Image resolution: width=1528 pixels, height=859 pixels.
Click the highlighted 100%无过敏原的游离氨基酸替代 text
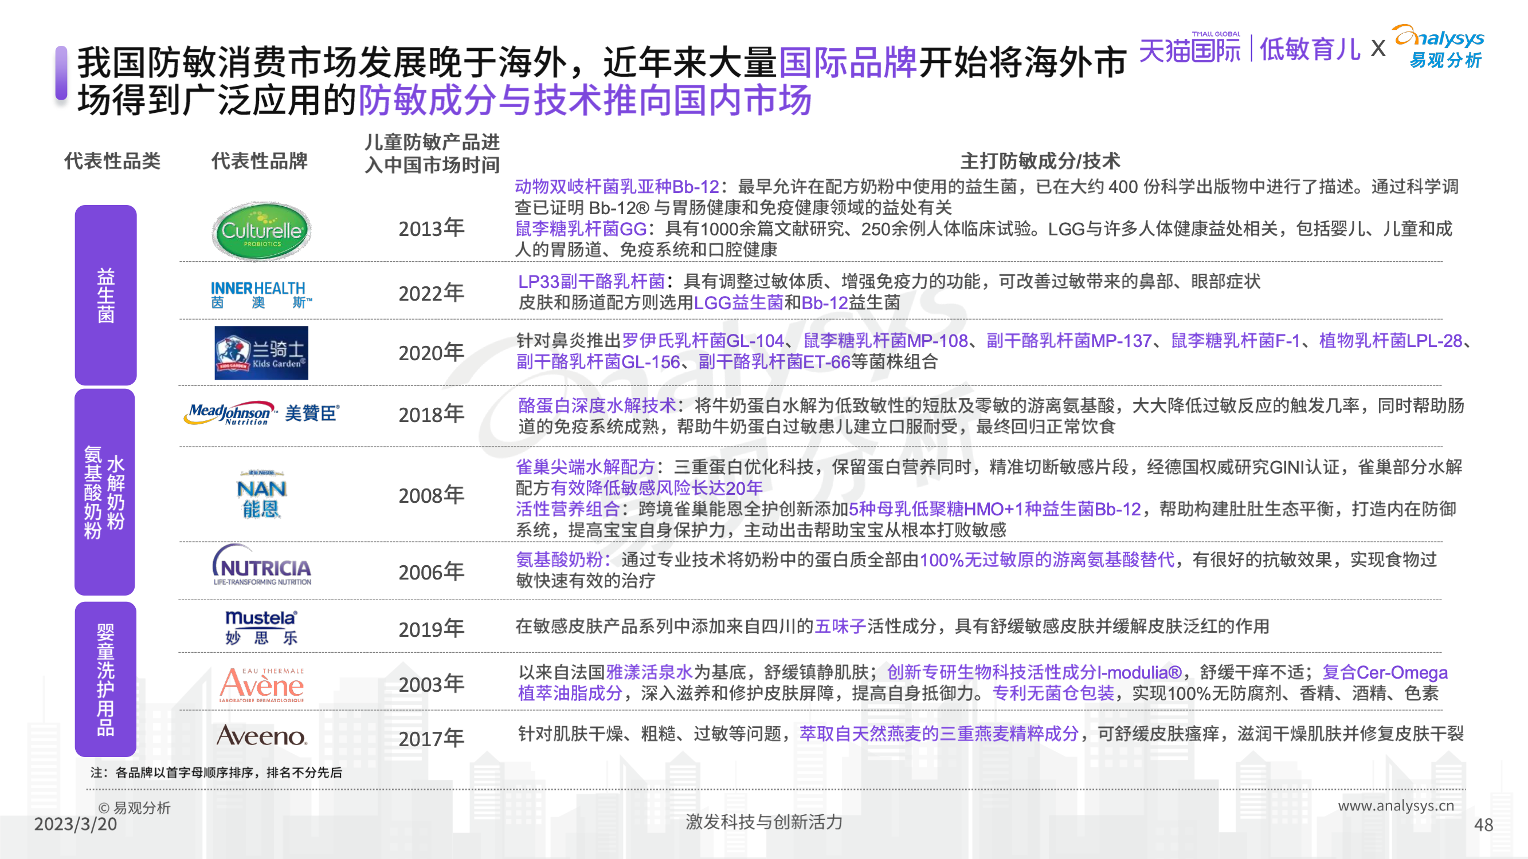[1047, 559]
